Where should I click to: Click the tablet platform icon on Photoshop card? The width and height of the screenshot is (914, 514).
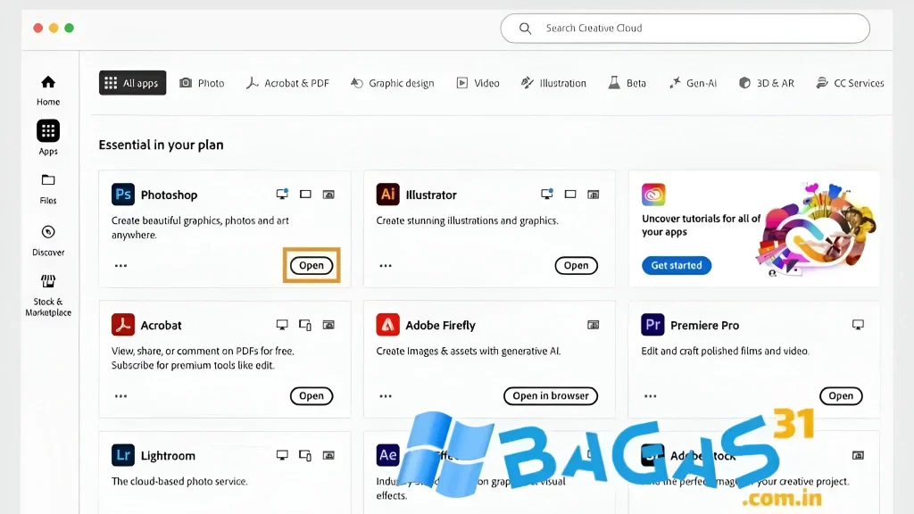coord(305,194)
